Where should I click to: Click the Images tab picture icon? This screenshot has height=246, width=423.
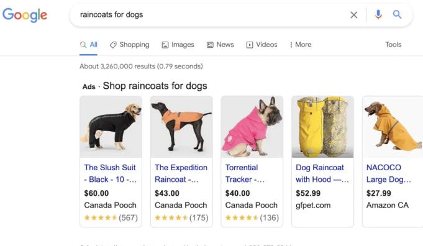point(165,45)
